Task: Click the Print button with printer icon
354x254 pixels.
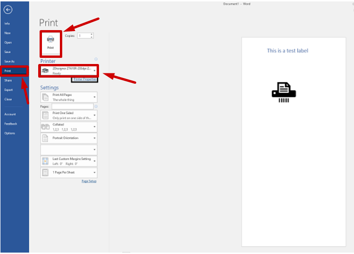Action: pyautogui.click(x=50, y=42)
